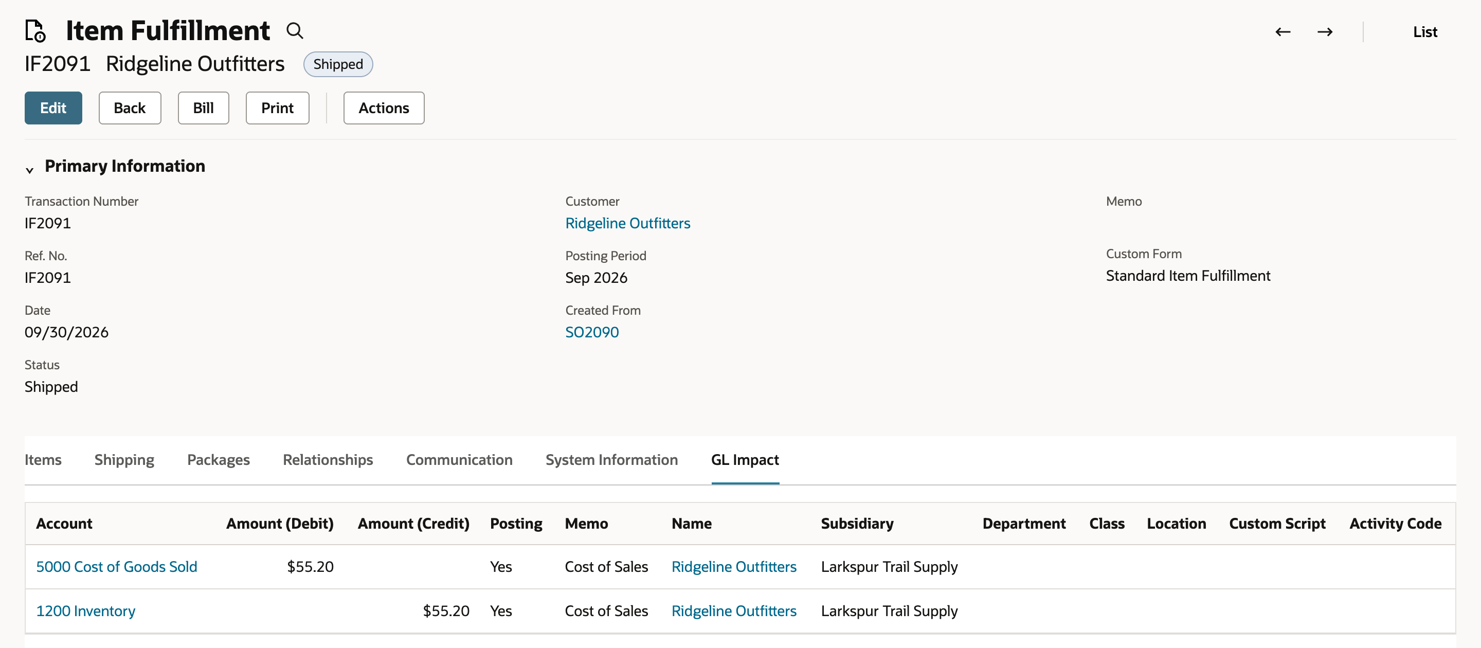This screenshot has height=648, width=1481.
Task: Go to next record with right arrow
Action: coord(1325,32)
